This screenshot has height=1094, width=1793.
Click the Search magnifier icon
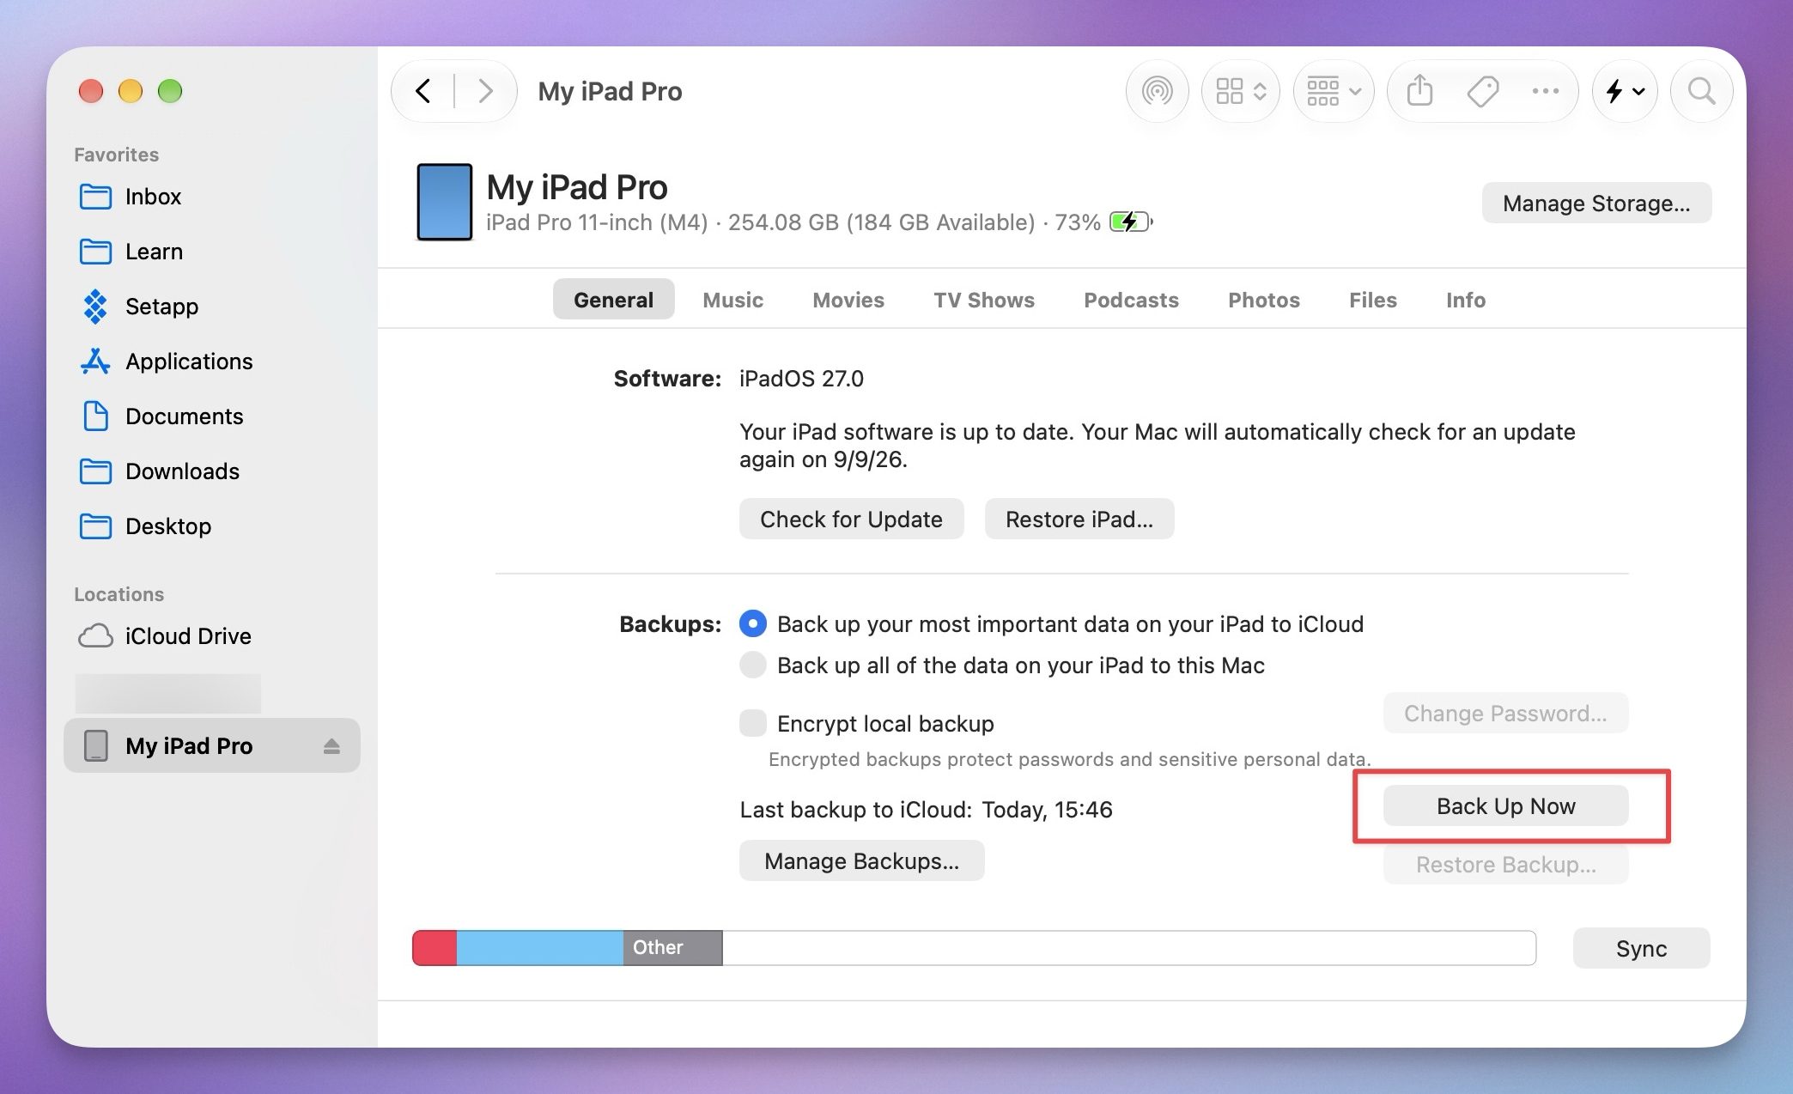tap(1701, 91)
